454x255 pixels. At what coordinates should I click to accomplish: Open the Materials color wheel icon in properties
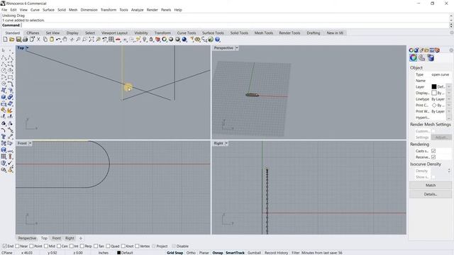[x=413, y=58]
